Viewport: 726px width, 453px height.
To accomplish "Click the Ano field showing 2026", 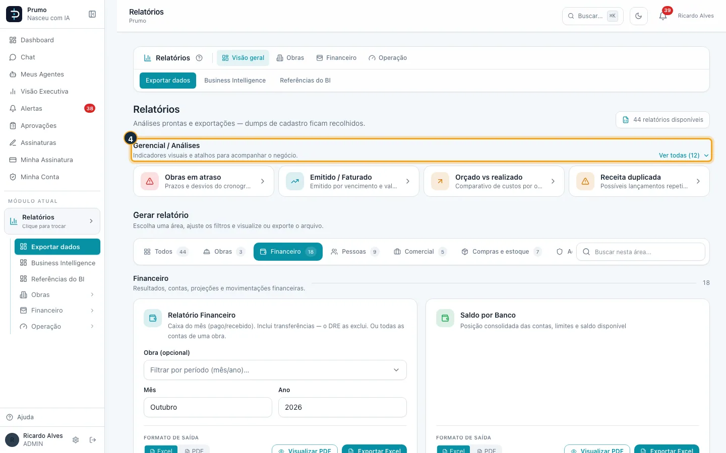I will pos(342,407).
